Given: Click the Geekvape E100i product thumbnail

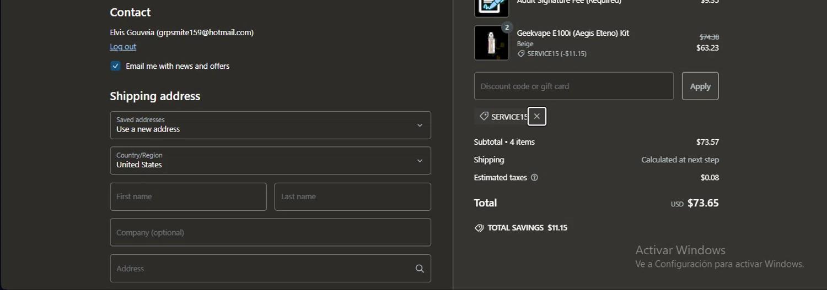Looking at the screenshot, I should 491,43.
